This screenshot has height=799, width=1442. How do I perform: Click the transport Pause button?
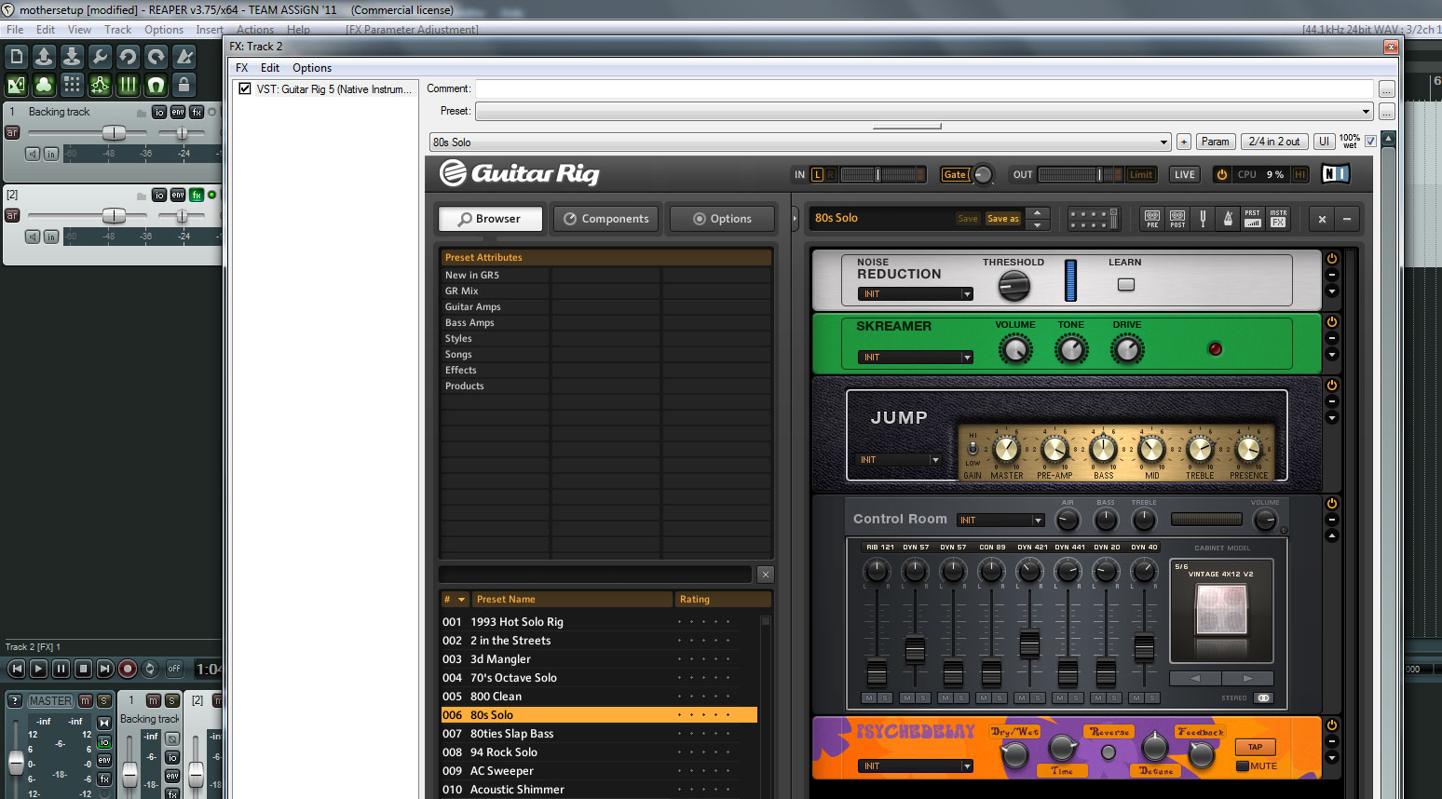click(61, 669)
